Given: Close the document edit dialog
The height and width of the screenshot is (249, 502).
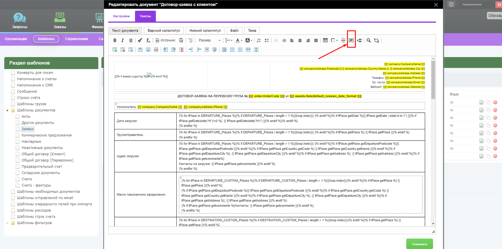Looking at the screenshot, I should point(436,5).
